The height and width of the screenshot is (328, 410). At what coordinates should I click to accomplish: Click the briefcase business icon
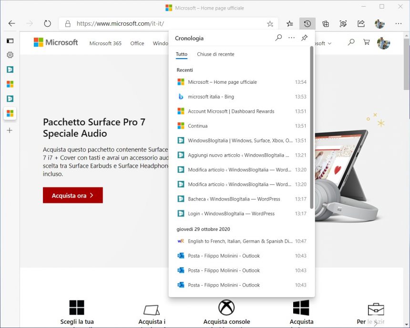click(x=376, y=309)
